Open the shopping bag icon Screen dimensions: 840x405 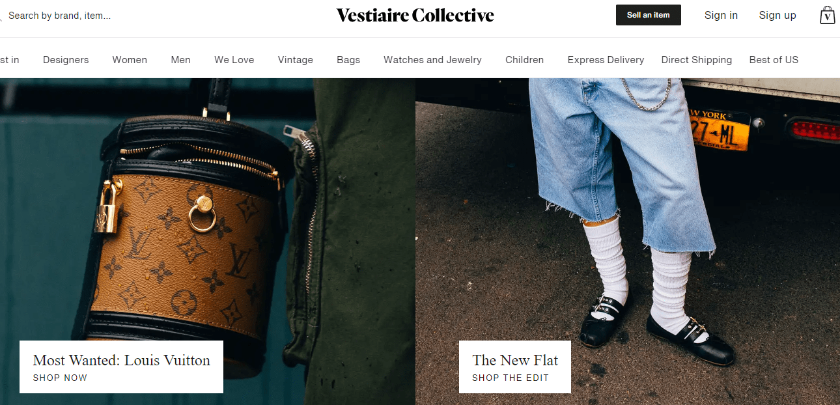[827, 15]
